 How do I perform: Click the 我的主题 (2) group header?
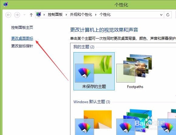pos(84,47)
